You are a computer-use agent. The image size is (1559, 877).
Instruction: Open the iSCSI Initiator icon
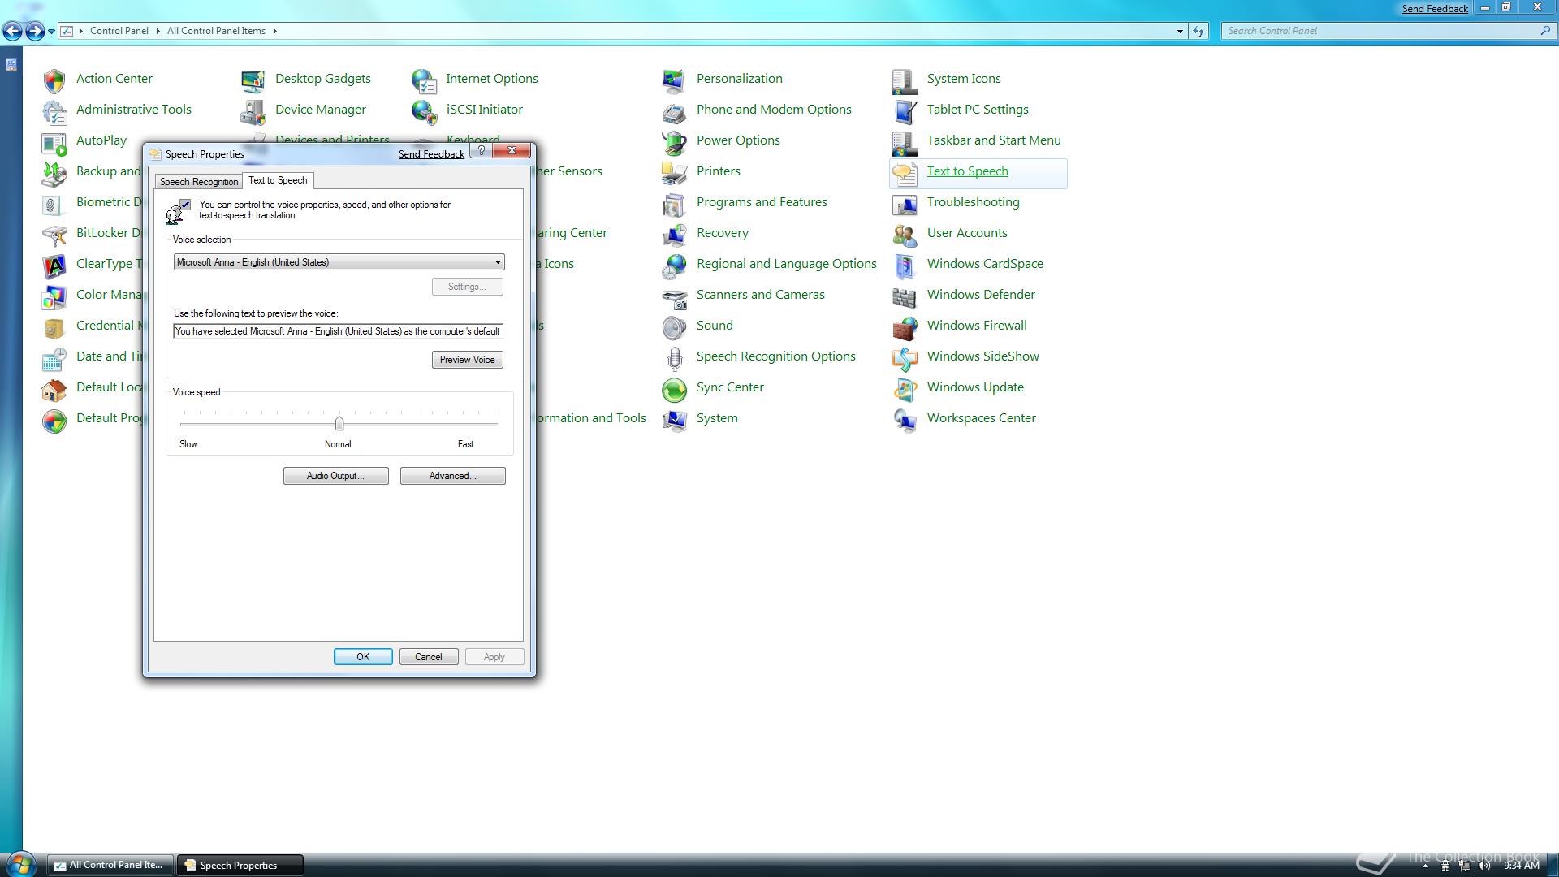point(424,111)
